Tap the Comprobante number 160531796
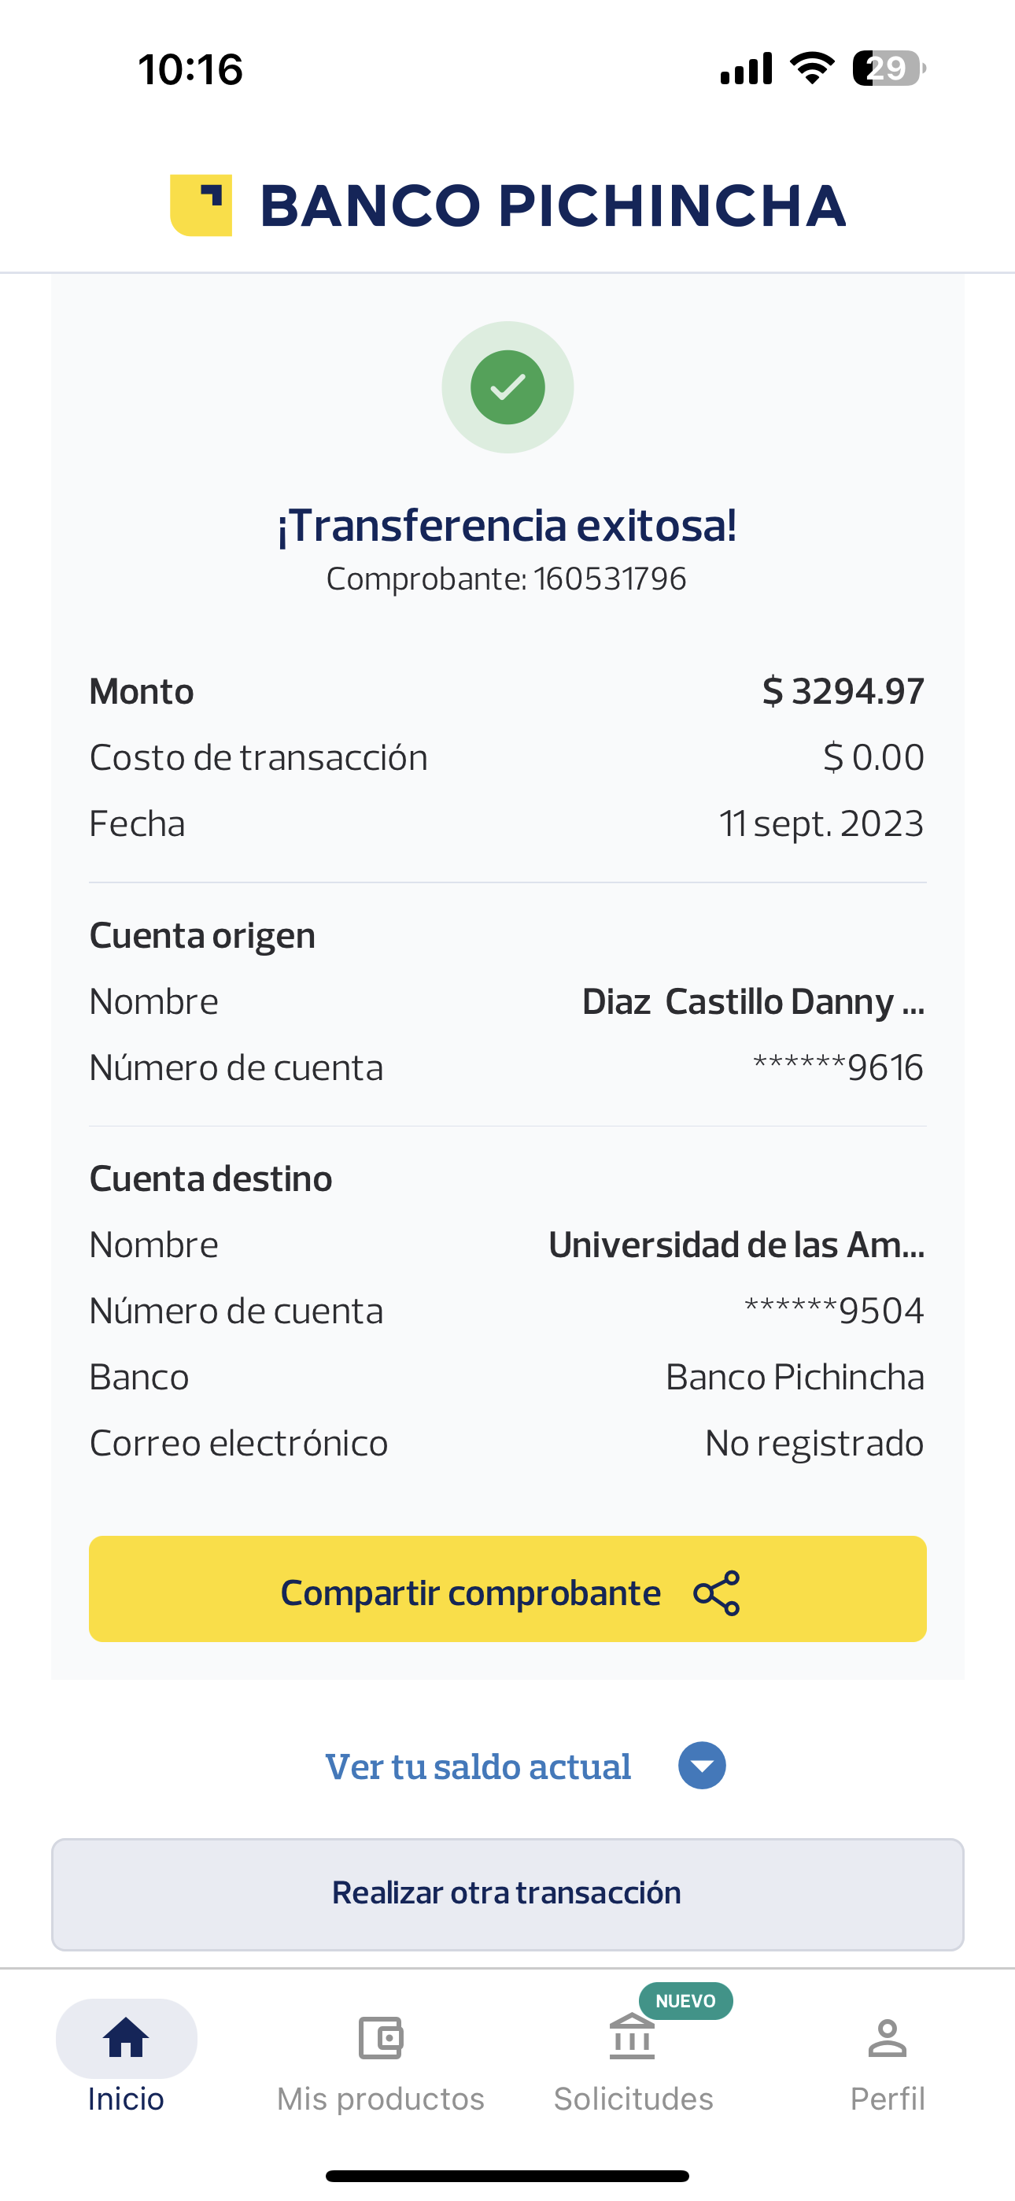Screen dimensions: 1015x2201 [x=609, y=579]
